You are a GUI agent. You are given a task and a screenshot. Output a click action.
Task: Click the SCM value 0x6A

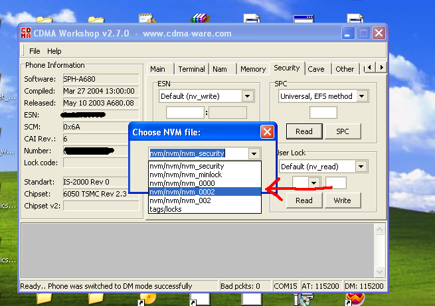tap(96, 127)
